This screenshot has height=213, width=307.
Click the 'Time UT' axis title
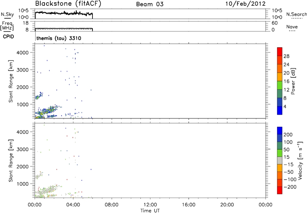coord(150,211)
